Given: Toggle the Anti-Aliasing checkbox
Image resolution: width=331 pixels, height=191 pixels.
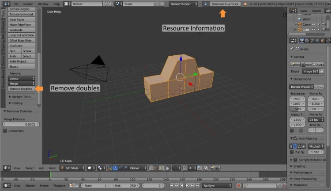Looking at the screenshot, I should (292, 138).
